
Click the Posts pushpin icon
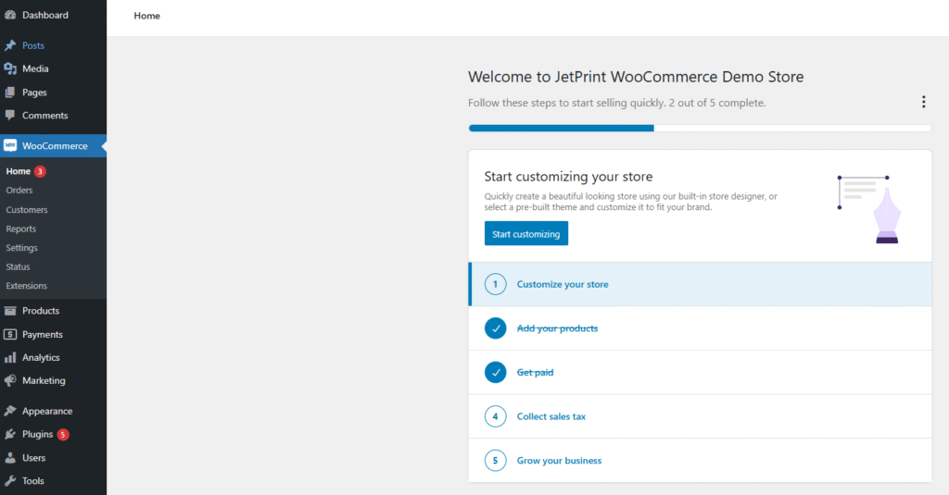pyautogui.click(x=10, y=45)
